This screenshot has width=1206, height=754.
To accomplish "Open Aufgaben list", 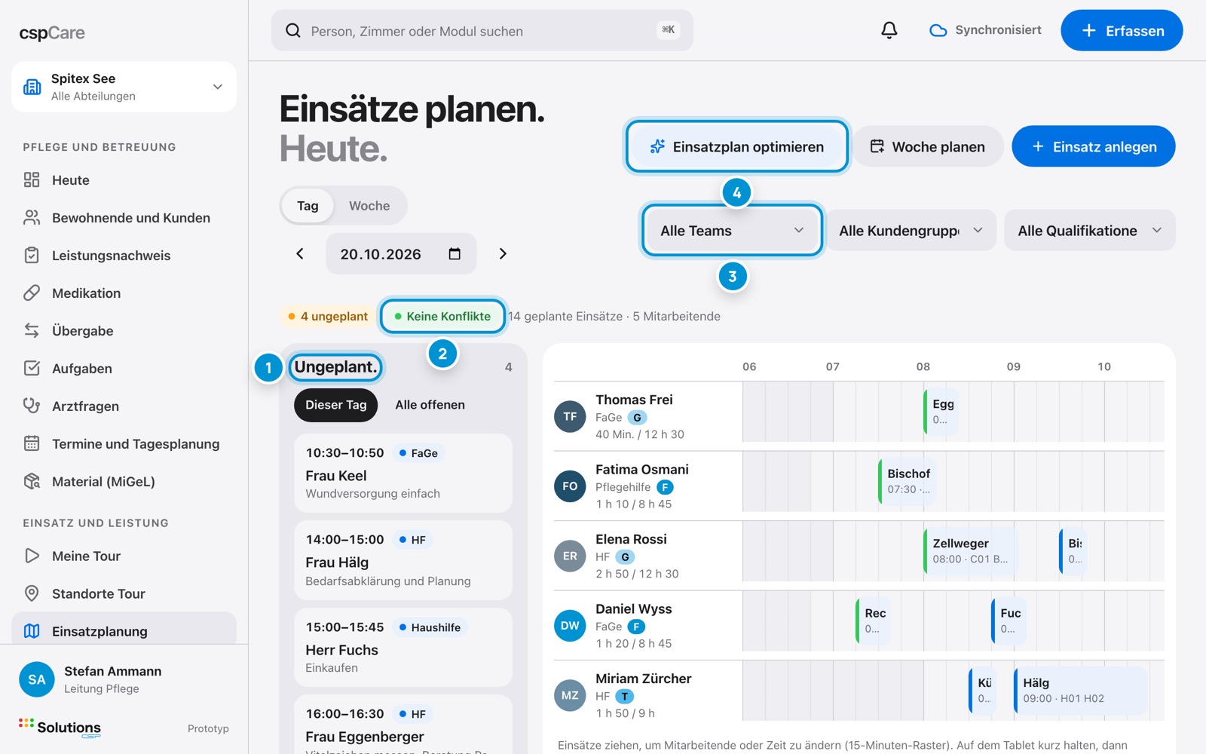I will [124, 369].
